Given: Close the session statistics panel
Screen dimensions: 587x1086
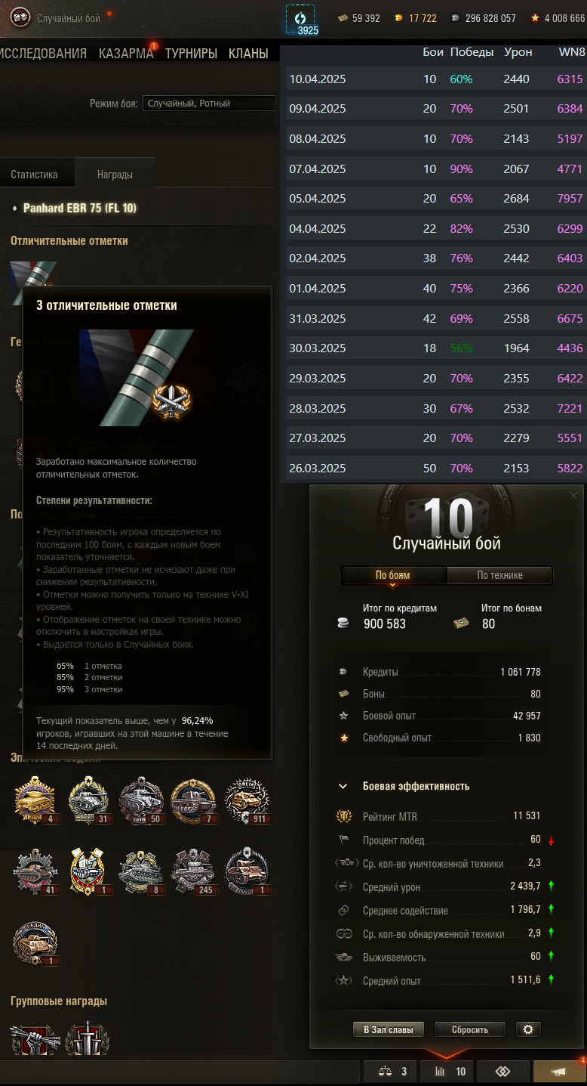Looking at the screenshot, I should tap(574, 495).
